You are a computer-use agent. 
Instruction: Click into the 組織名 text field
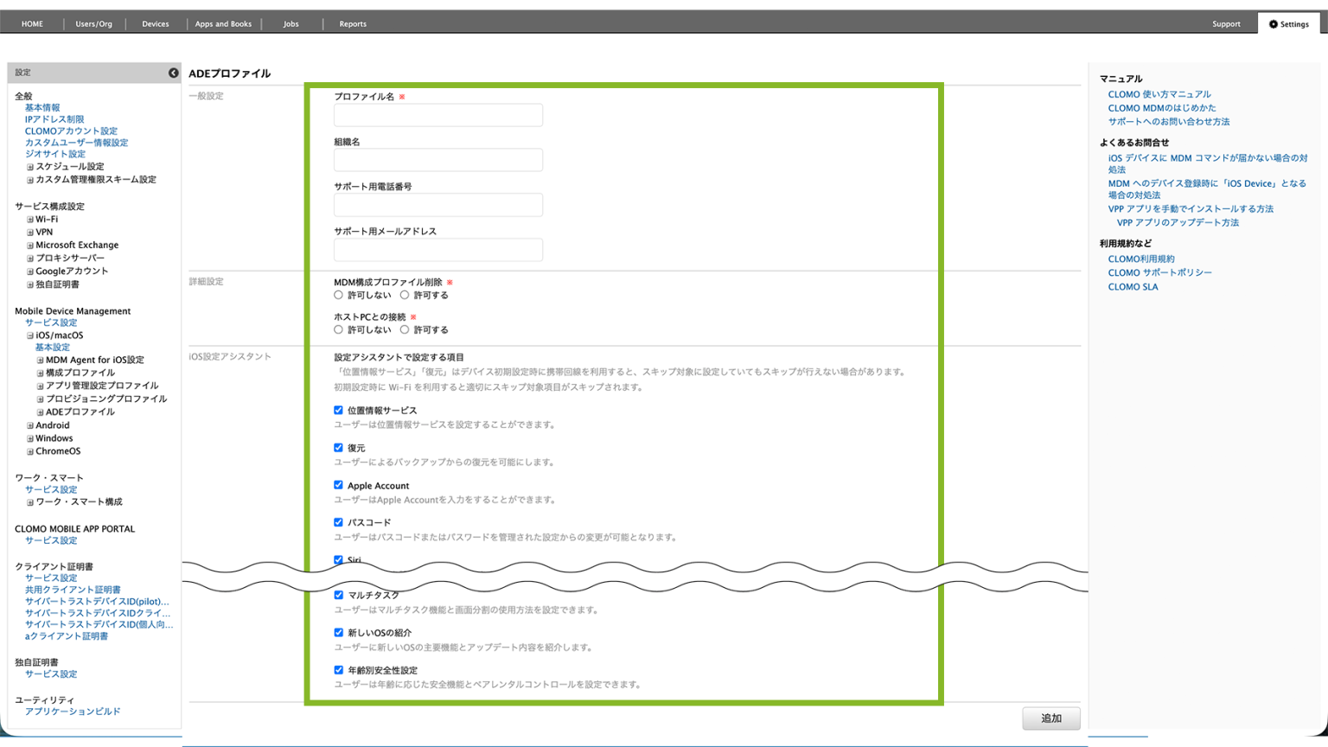[438, 160]
